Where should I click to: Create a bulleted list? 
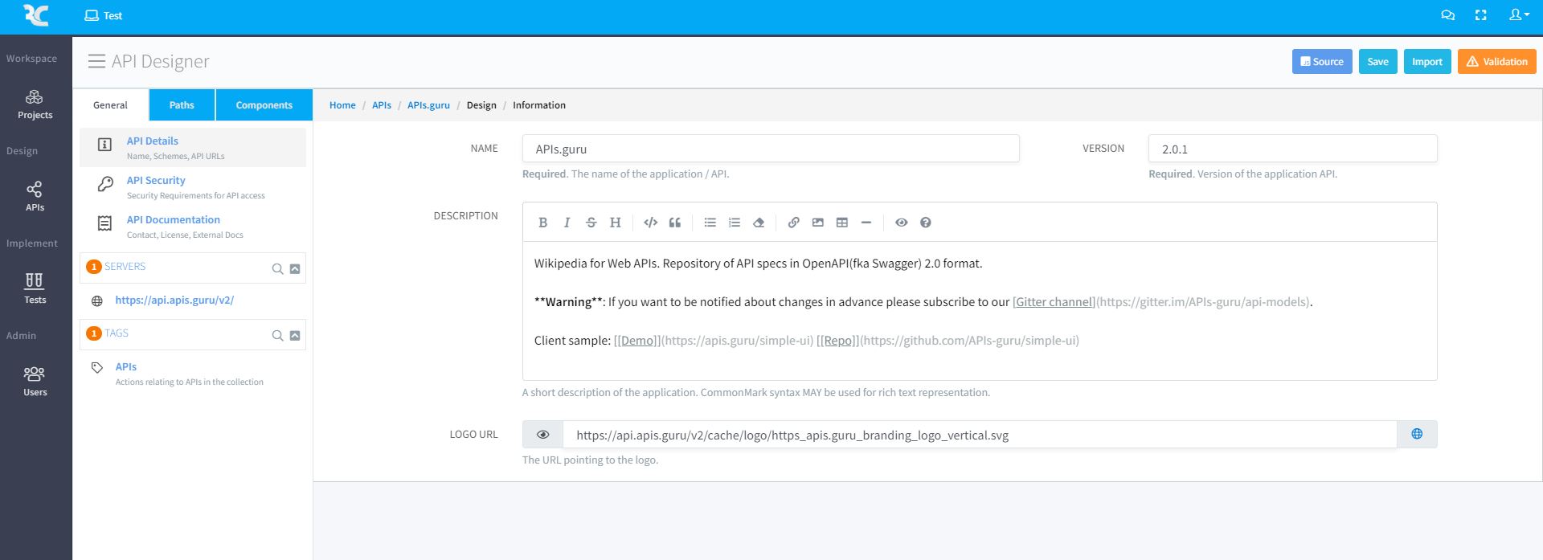coord(710,223)
